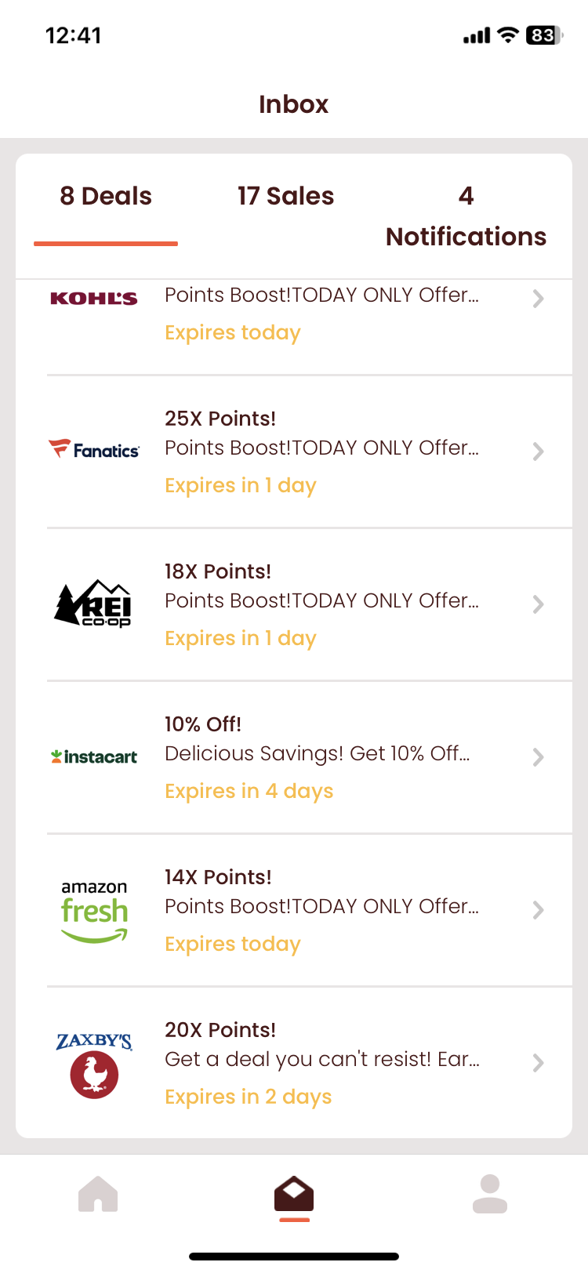Tap the battery indicator in status bar
Image resolution: width=588 pixels, height=1273 pixels.
[543, 35]
